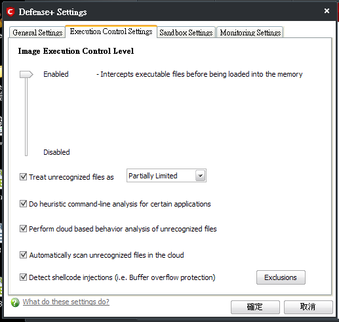Uncheck Do heuristic command-line analysis checkbox
The width and height of the screenshot is (339, 322).
point(23,204)
